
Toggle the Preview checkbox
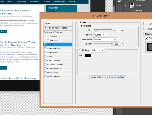pos(146,38)
